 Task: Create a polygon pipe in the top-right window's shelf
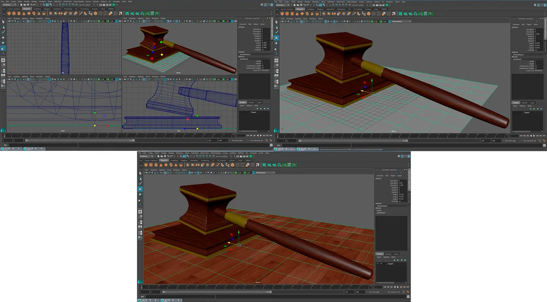click(317, 14)
